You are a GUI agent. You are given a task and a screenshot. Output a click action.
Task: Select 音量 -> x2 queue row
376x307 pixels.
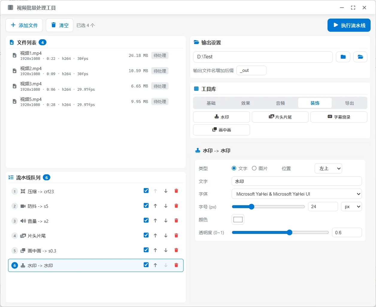pos(96,221)
